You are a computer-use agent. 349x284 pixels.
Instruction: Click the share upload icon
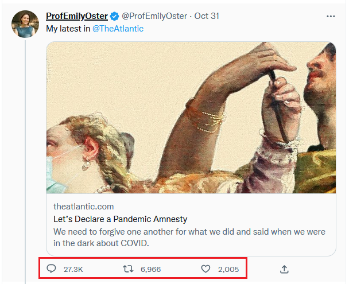(x=284, y=269)
